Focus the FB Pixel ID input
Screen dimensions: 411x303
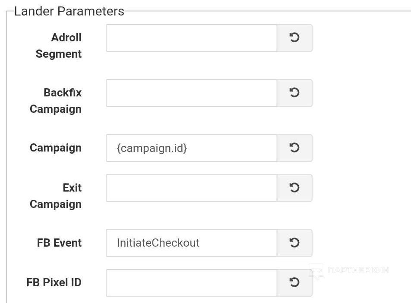coord(191,282)
